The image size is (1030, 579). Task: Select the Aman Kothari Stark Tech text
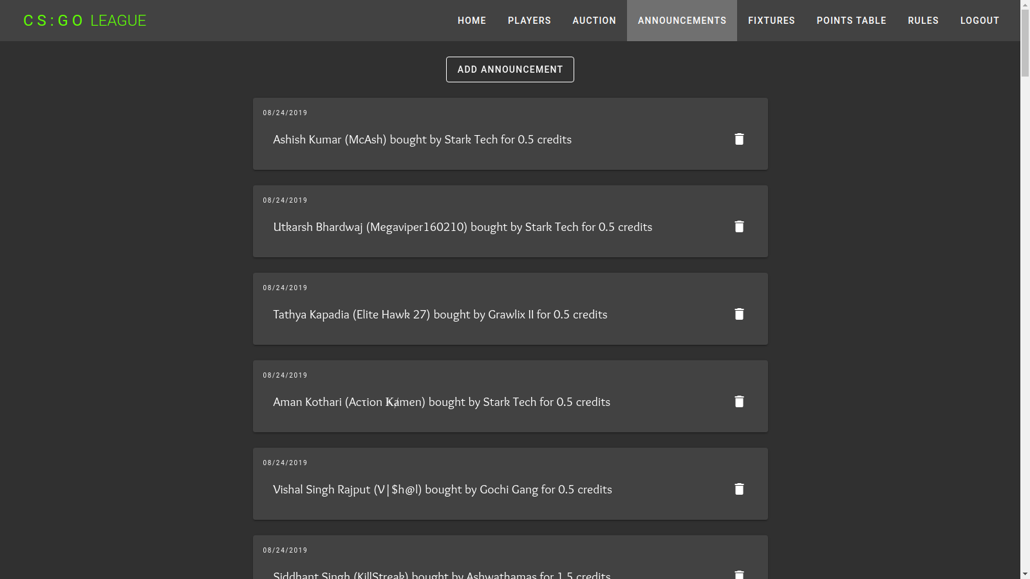pyautogui.click(x=442, y=402)
